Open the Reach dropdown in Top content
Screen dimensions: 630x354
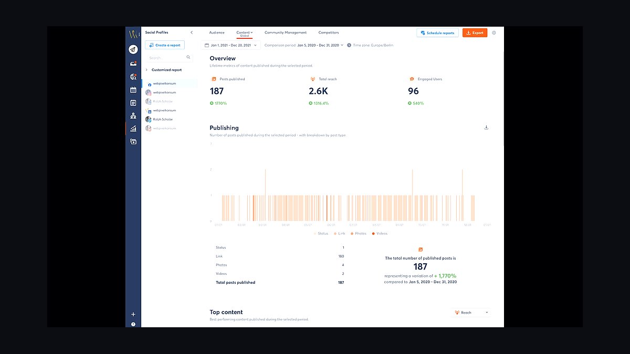click(471, 313)
